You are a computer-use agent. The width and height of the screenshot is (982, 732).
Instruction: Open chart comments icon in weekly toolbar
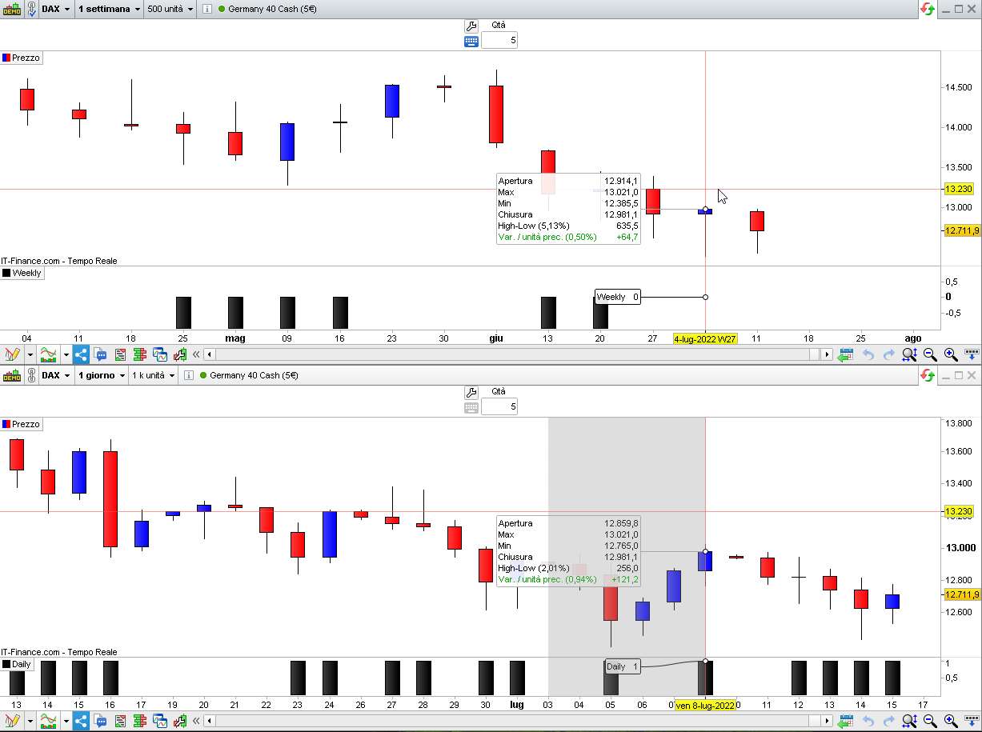(100, 354)
